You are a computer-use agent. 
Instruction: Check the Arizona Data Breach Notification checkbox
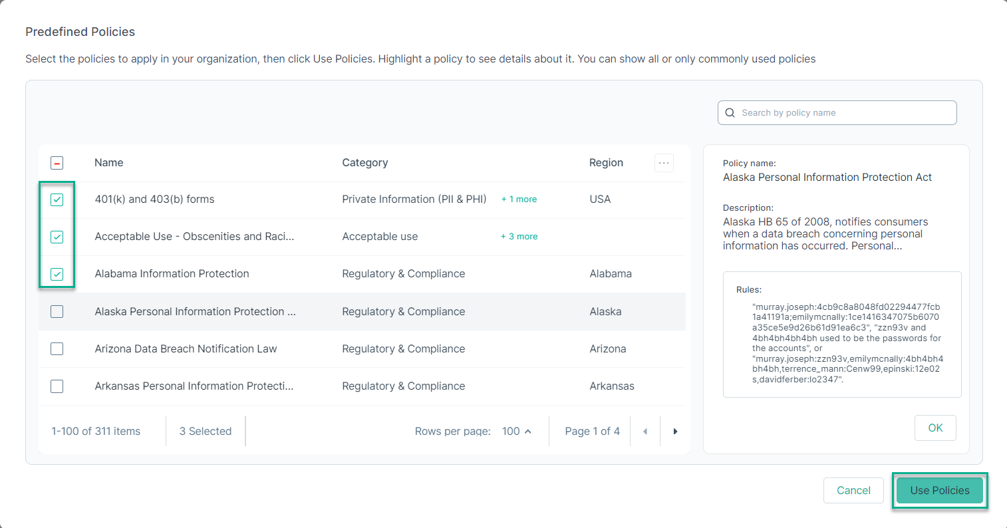57,348
